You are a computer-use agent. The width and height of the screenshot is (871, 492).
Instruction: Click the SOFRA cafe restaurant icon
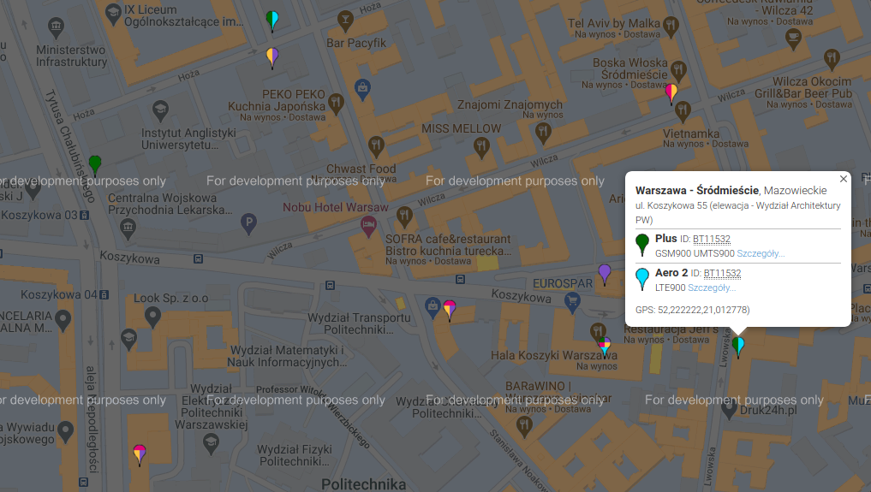pyautogui.click(x=404, y=216)
